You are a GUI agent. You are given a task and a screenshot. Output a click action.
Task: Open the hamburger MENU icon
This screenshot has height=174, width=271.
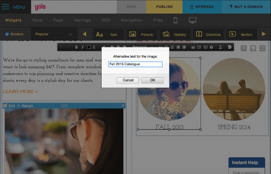(x=5, y=7)
